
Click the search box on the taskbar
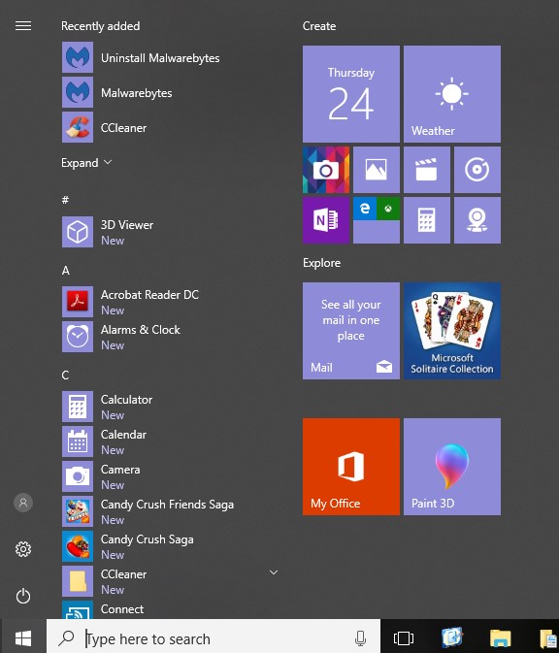tap(214, 637)
